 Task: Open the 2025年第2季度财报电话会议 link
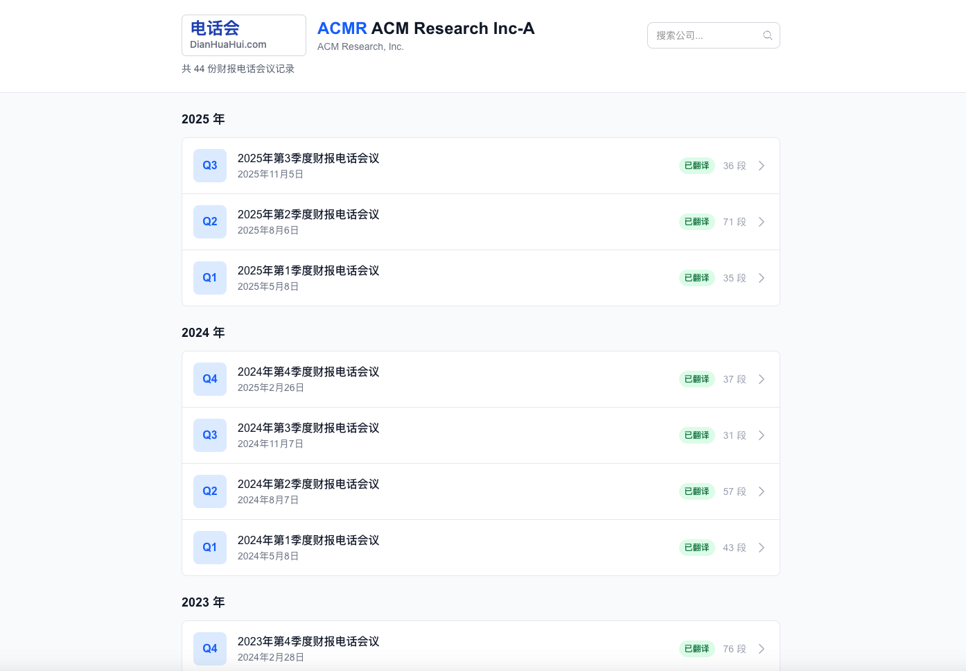pos(308,214)
